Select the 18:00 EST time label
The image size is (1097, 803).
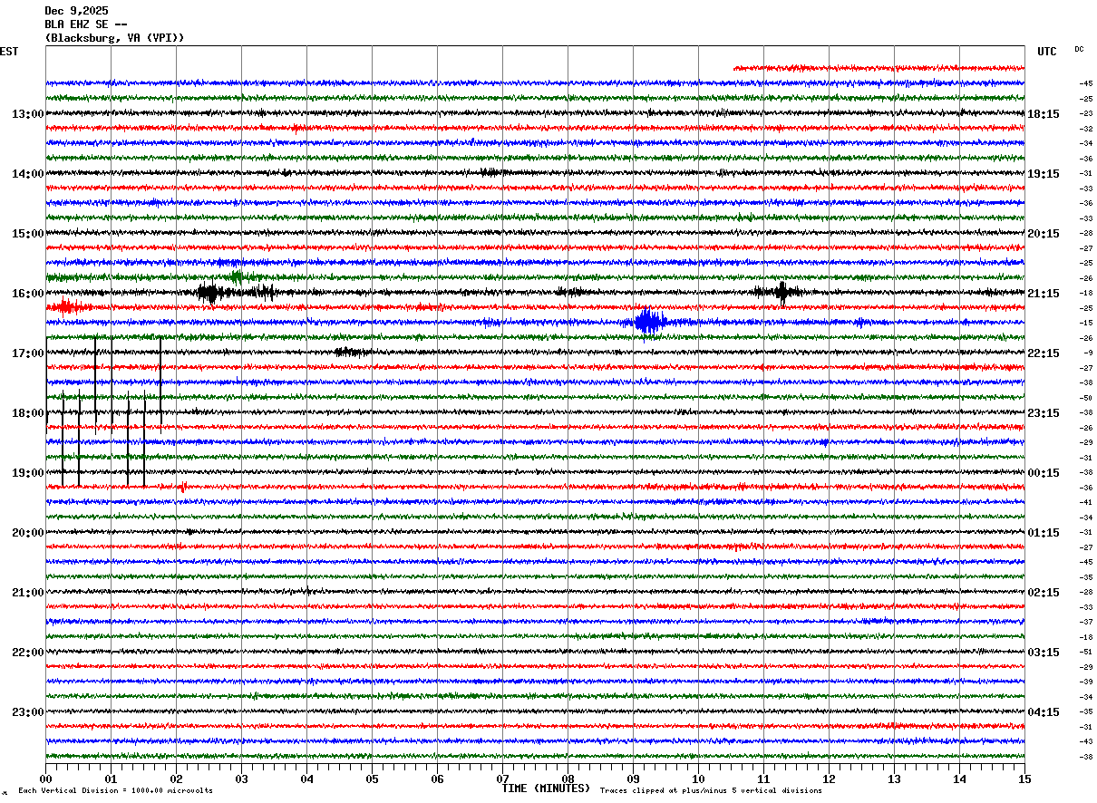click(x=28, y=412)
